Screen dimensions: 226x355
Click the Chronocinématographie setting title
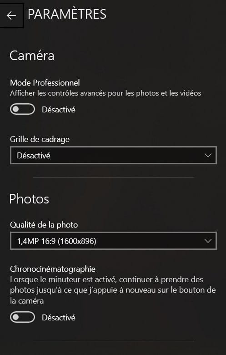(53, 269)
